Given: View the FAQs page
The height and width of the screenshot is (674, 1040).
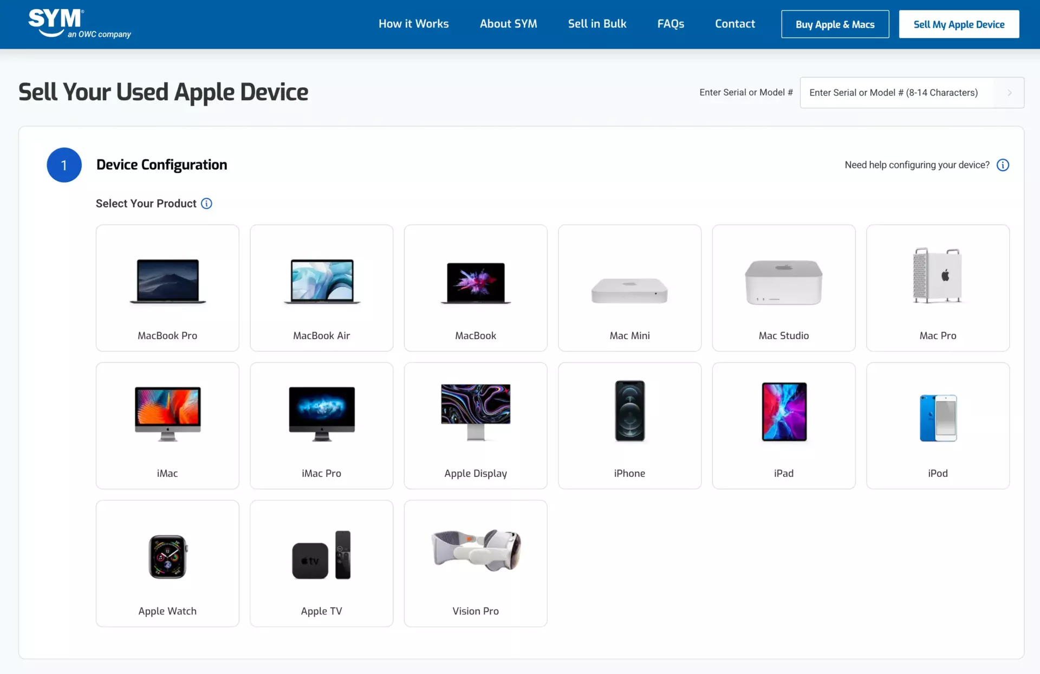Looking at the screenshot, I should pos(671,24).
